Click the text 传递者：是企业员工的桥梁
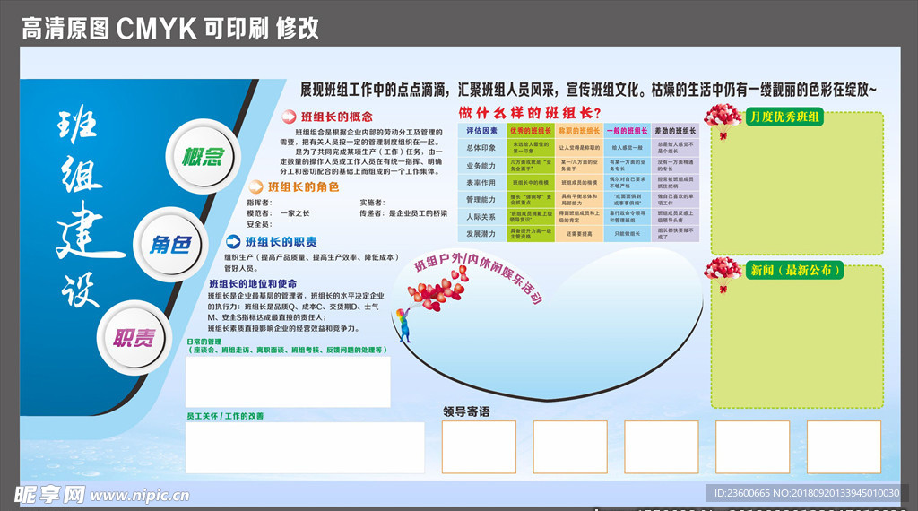Screen dimensions: 918x511 coord(404,213)
